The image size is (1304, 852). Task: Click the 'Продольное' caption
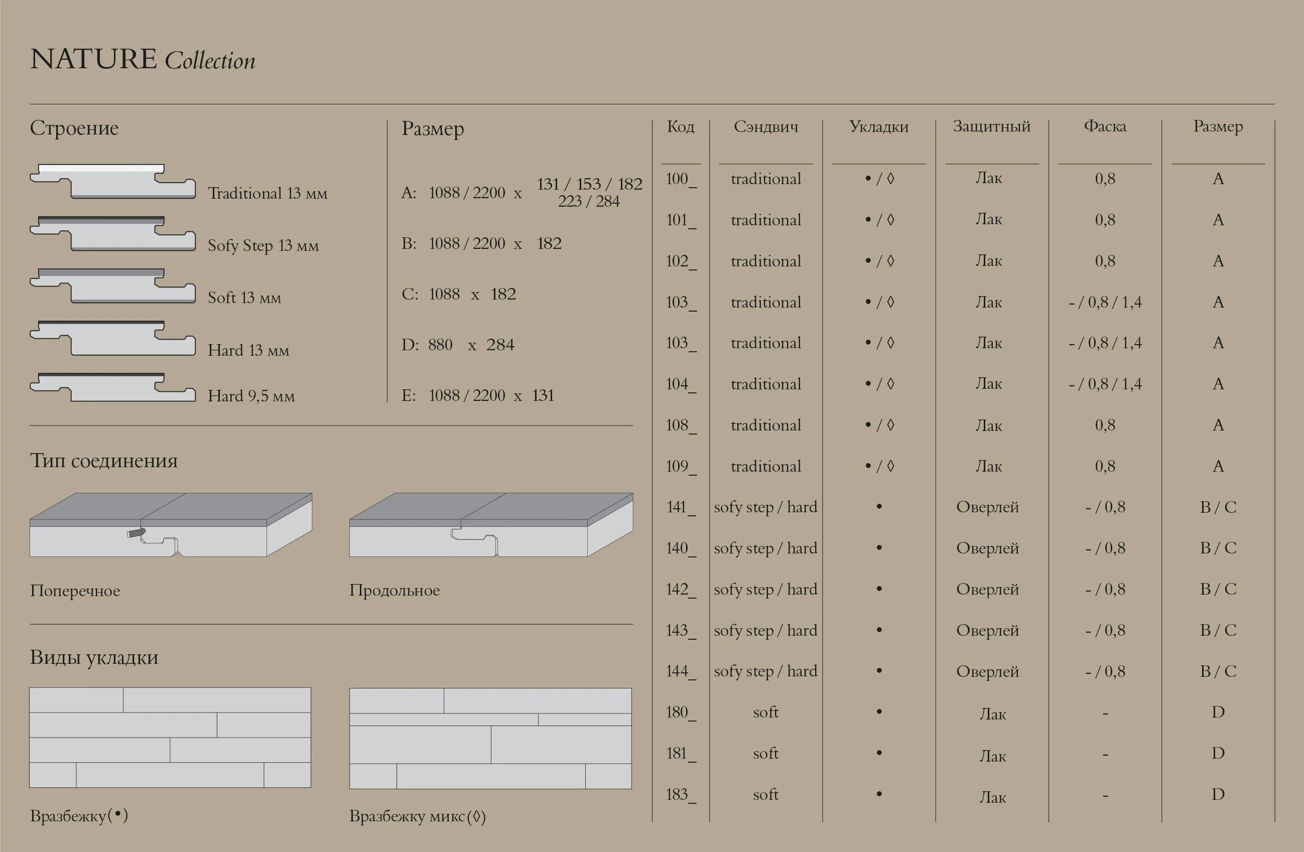pyautogui.click(x=395, y=590)
